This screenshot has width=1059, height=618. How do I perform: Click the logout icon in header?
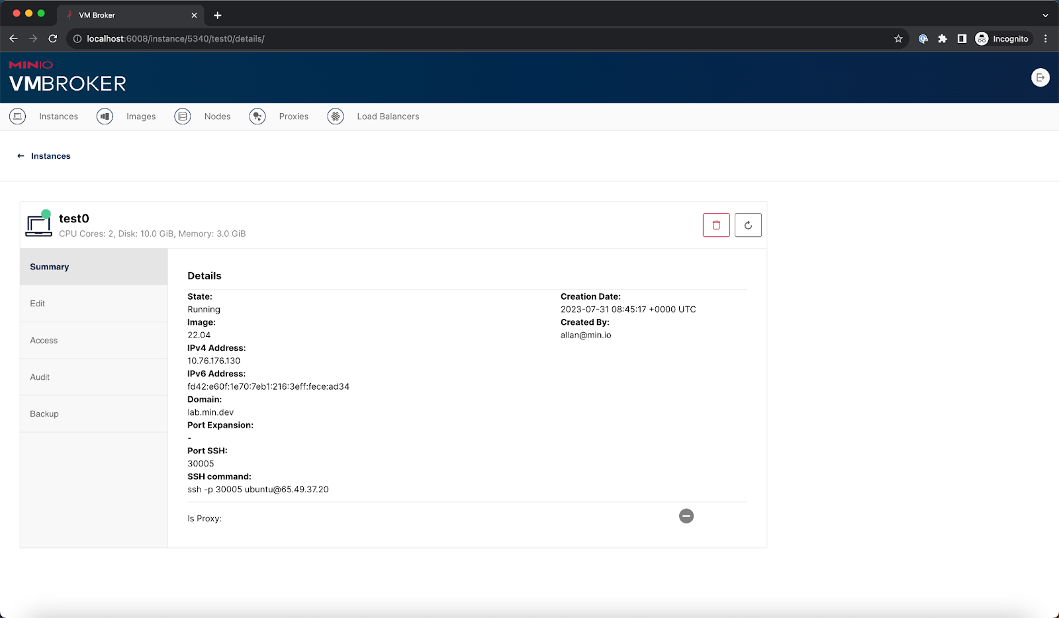coord(1040,77)
